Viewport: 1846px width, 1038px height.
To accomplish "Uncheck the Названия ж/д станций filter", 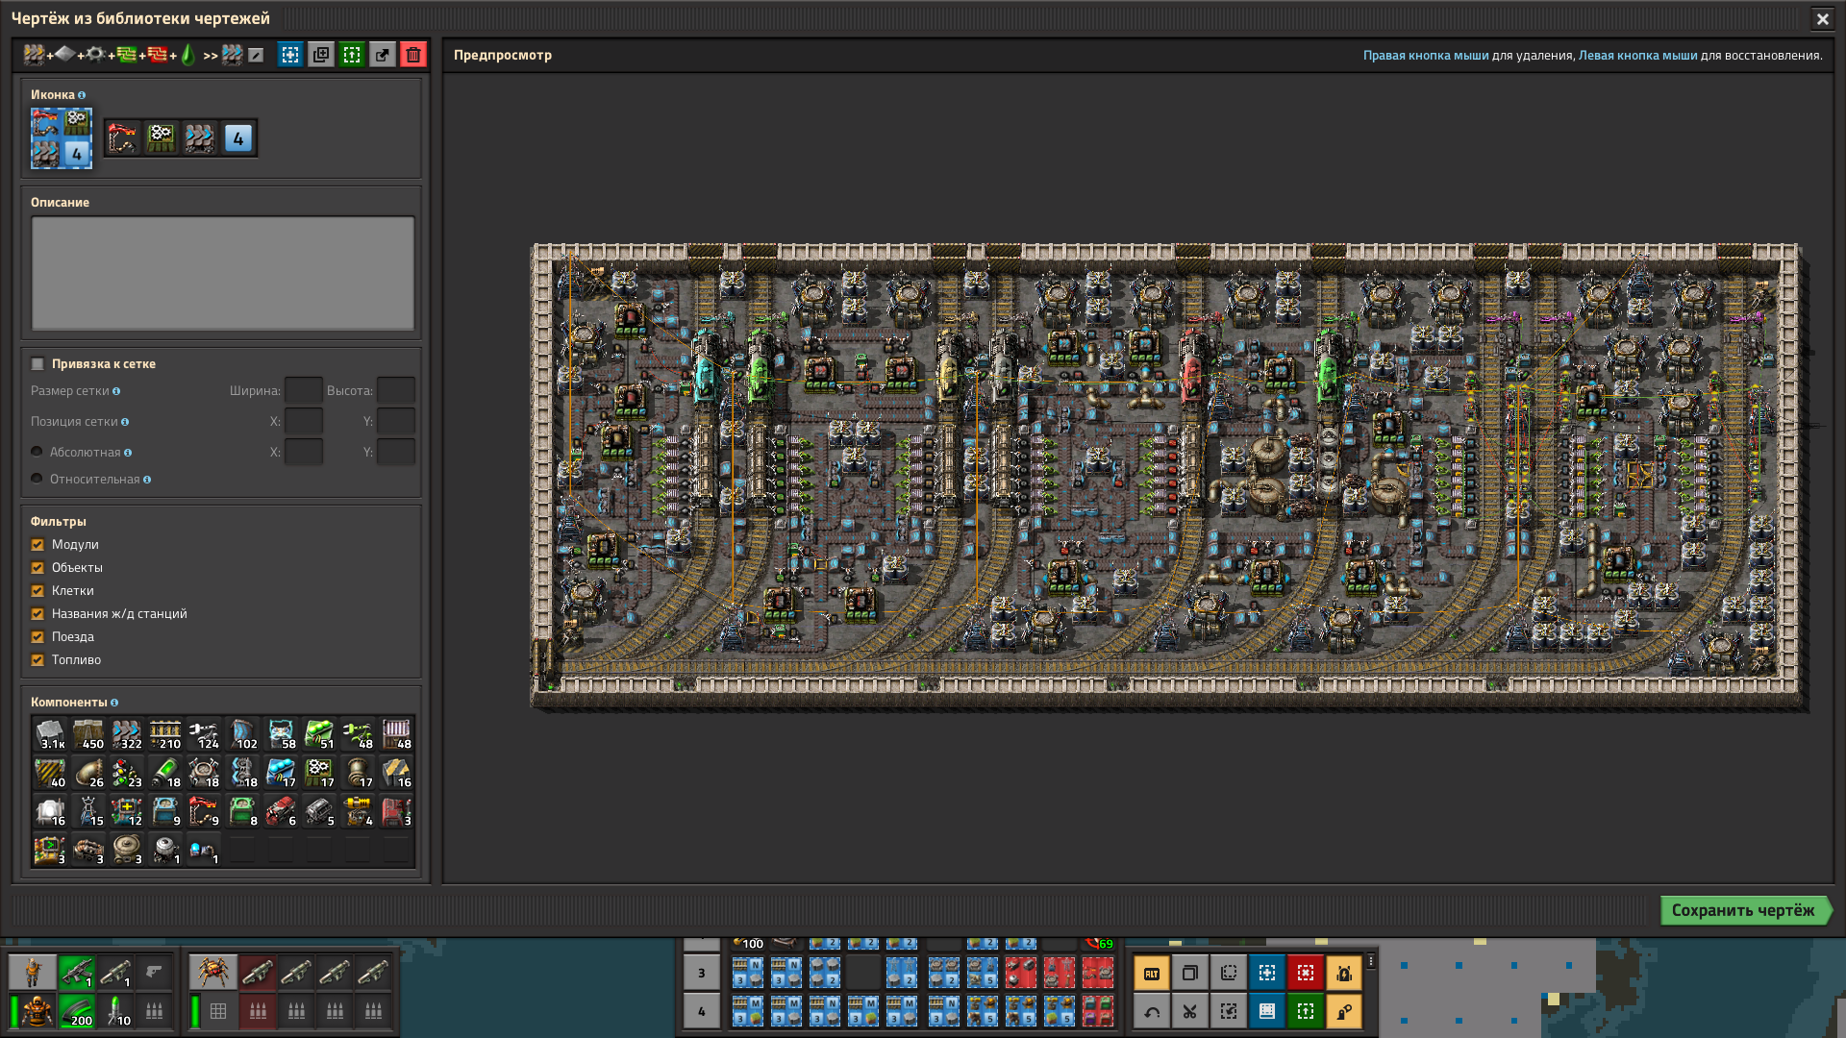I will click(x=37, y=614).
